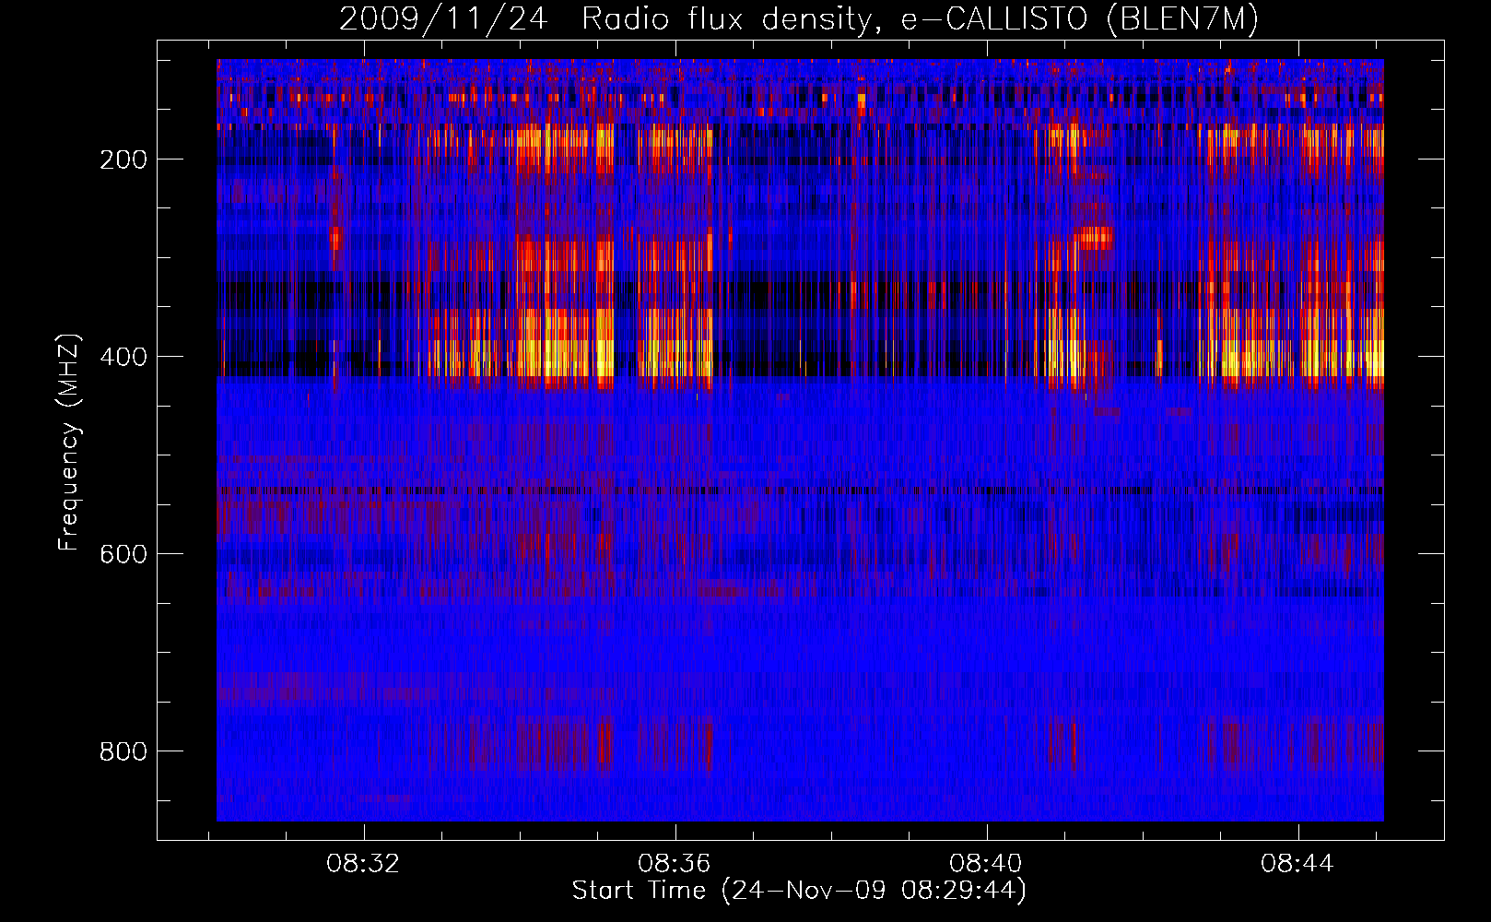Image resolution: width=1491 pixels, height=922 pixels.
Task: Click the plot title "2009/11/24 Radio flux density, e-CALLISTO (BLEN7M)"
Action: tap(799, 19)
